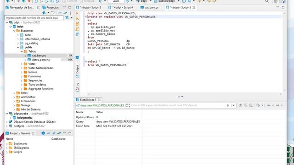Screen dimensions: 294x165
Task: Open the blue gear settings in editor sidebar
Action: 77,57
